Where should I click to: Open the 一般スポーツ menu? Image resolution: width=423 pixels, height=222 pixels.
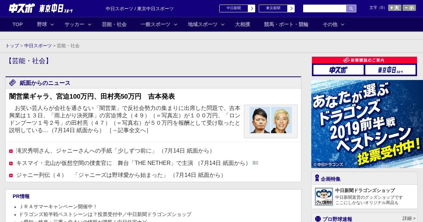coord(155,24)
